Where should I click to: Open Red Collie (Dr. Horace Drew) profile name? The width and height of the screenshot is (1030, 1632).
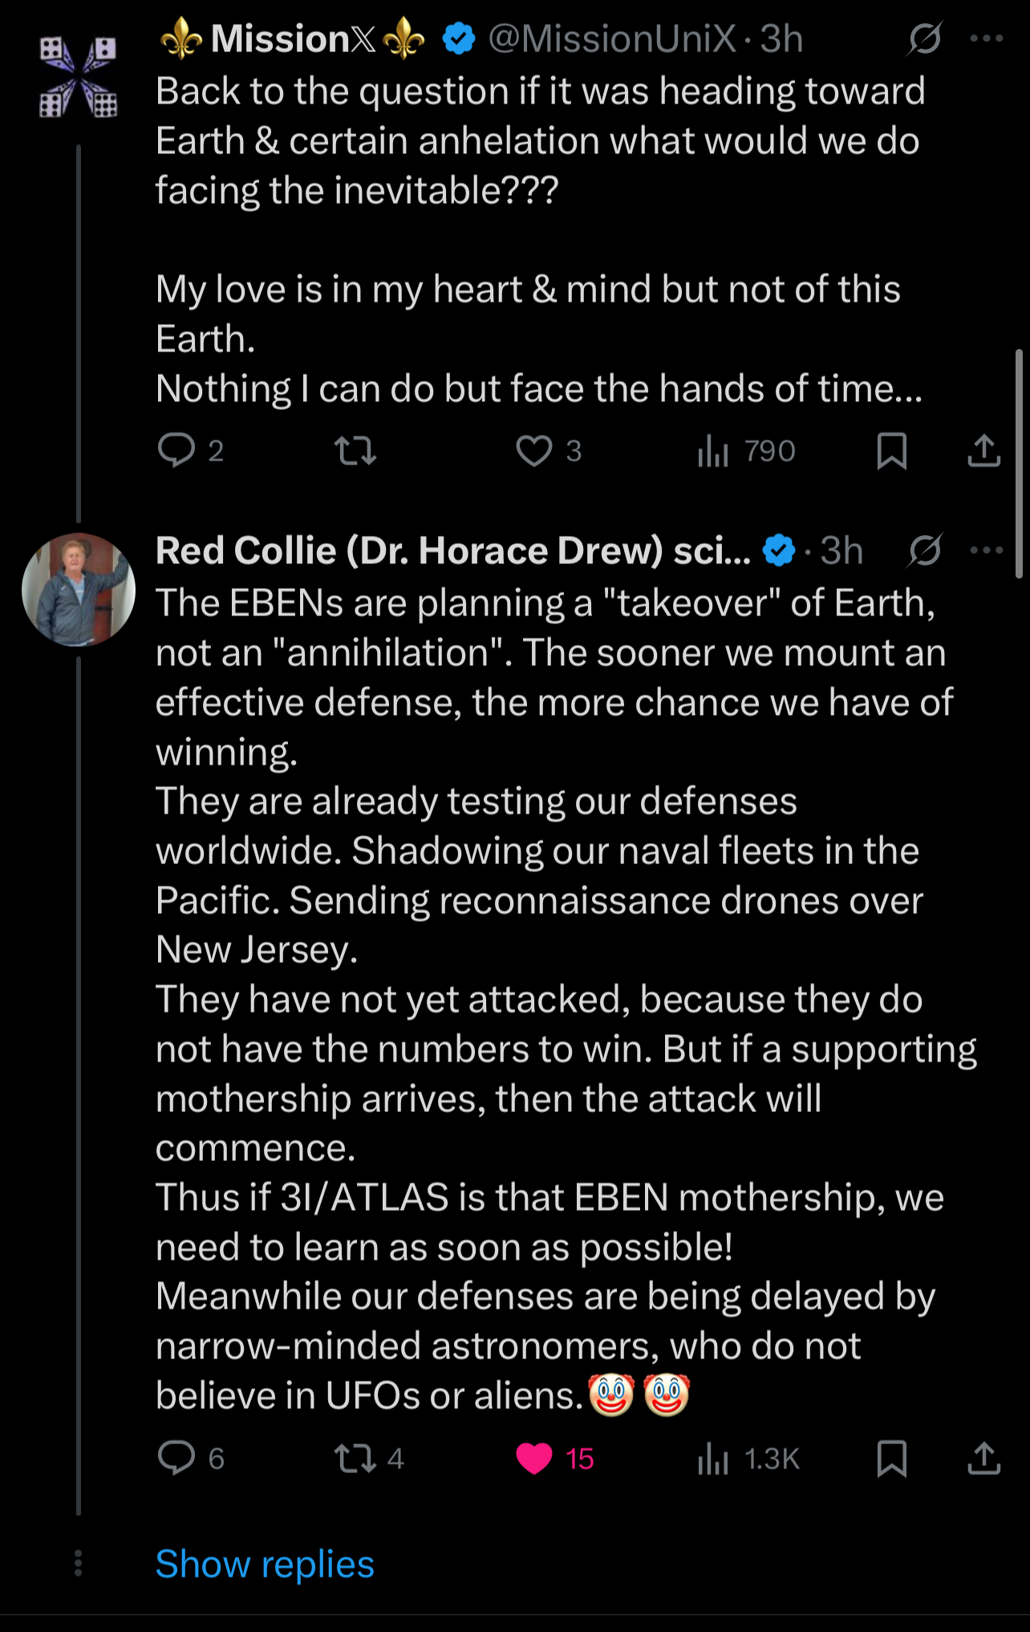tap(452, 550)
